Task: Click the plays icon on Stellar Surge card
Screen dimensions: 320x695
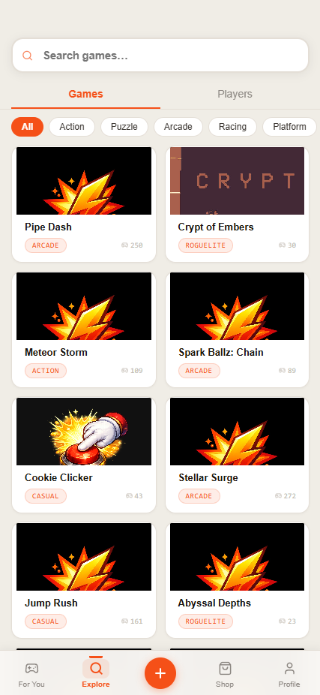Action: pyautogui.click(x=278, y=495)
